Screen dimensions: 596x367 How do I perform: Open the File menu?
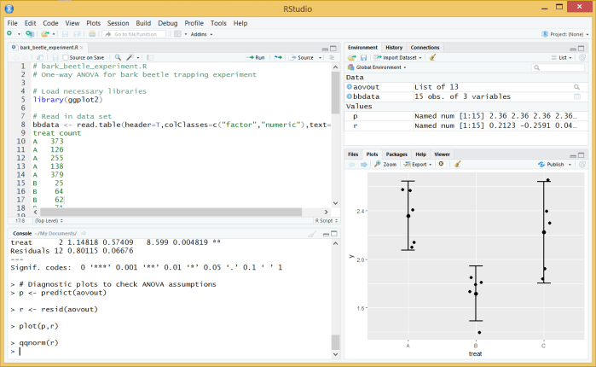click(12, 23)
